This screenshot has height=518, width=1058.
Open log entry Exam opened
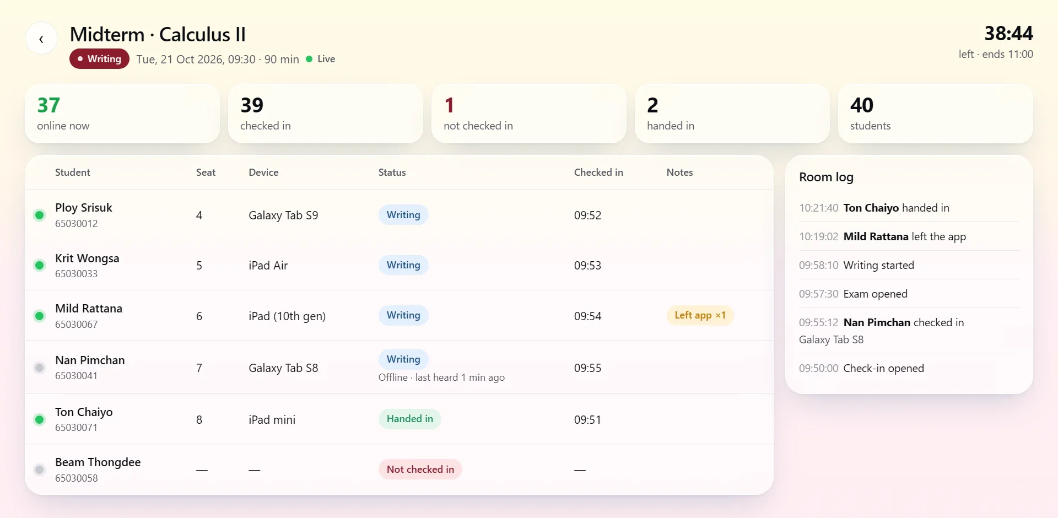pos(909,294)
